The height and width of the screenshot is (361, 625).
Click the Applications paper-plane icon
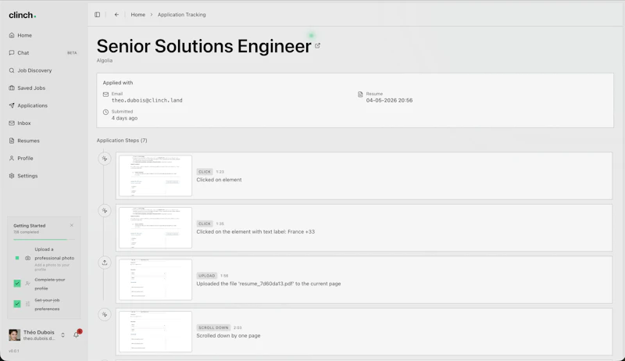pyautogui.click(x=12, y=105)
